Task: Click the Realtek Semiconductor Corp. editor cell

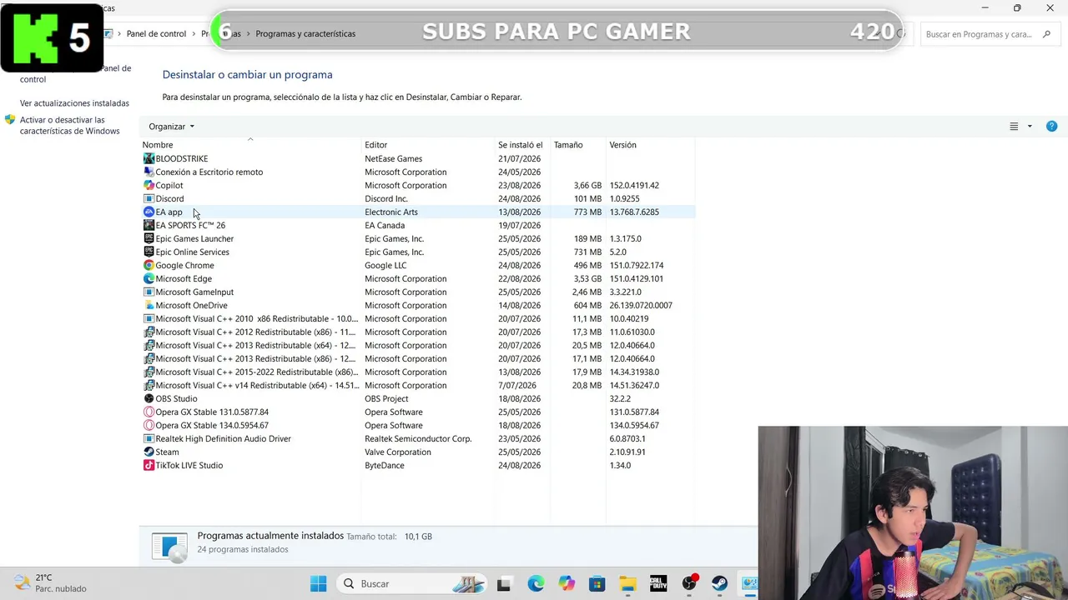Action: pyautogui.click(x=418, y=438)
